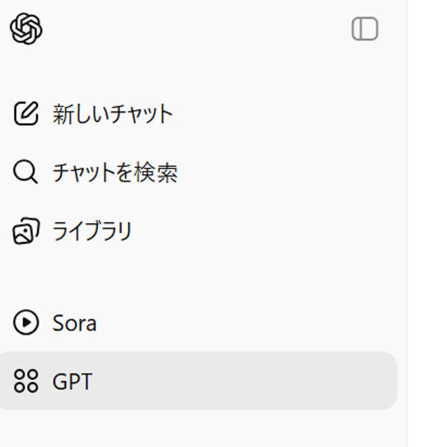Click empty row area right of チャットを検索

pyautogui.click(x=287, y=172)
